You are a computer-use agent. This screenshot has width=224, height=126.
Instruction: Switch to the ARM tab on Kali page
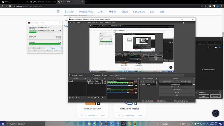coord(101,12)
